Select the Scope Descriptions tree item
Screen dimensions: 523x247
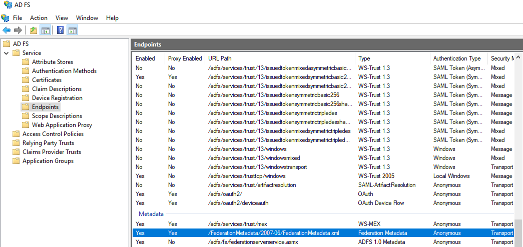[57, 115]
